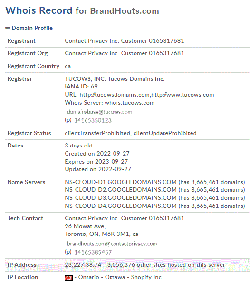Click registrant Contact Privacy Inc. Customer 0165317681

click(x=125, y=41)
